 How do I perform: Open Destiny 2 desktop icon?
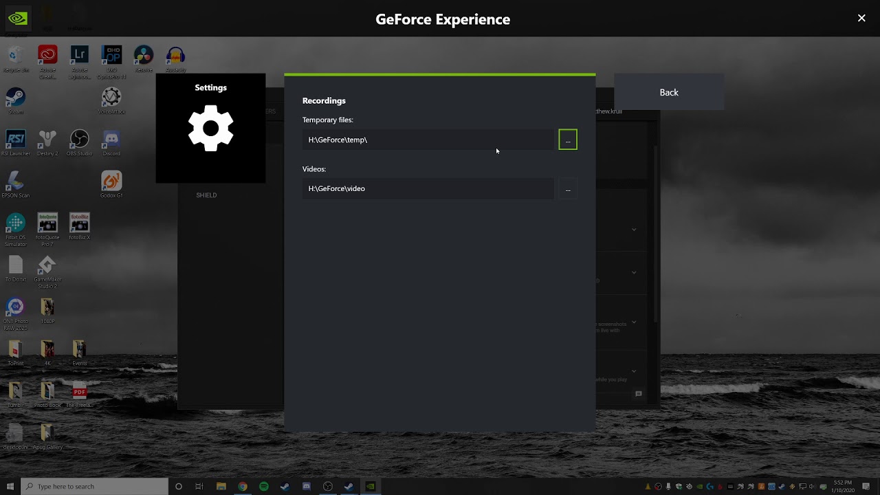pos(47,143)
